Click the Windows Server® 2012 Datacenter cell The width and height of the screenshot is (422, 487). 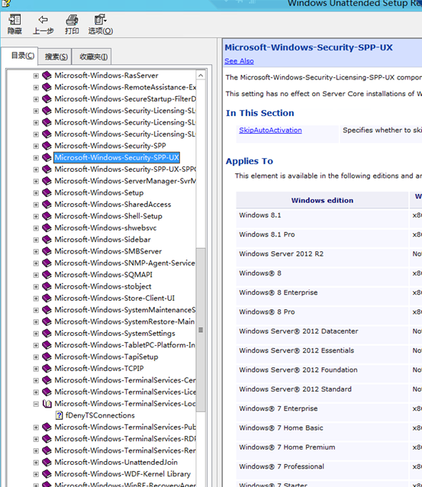(322, 334)
